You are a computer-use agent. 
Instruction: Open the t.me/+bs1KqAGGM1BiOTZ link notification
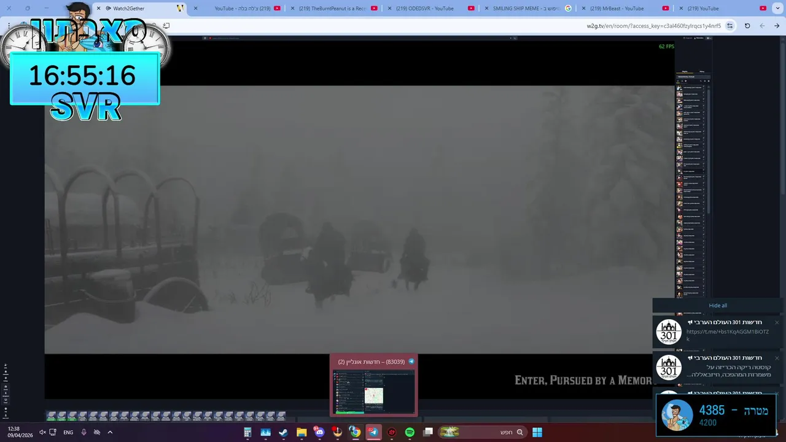point(718,331)
